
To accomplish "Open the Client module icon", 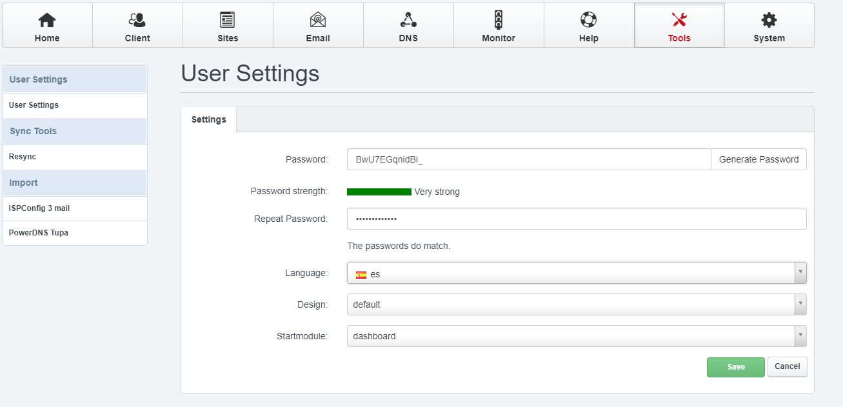I will point(137,20).
